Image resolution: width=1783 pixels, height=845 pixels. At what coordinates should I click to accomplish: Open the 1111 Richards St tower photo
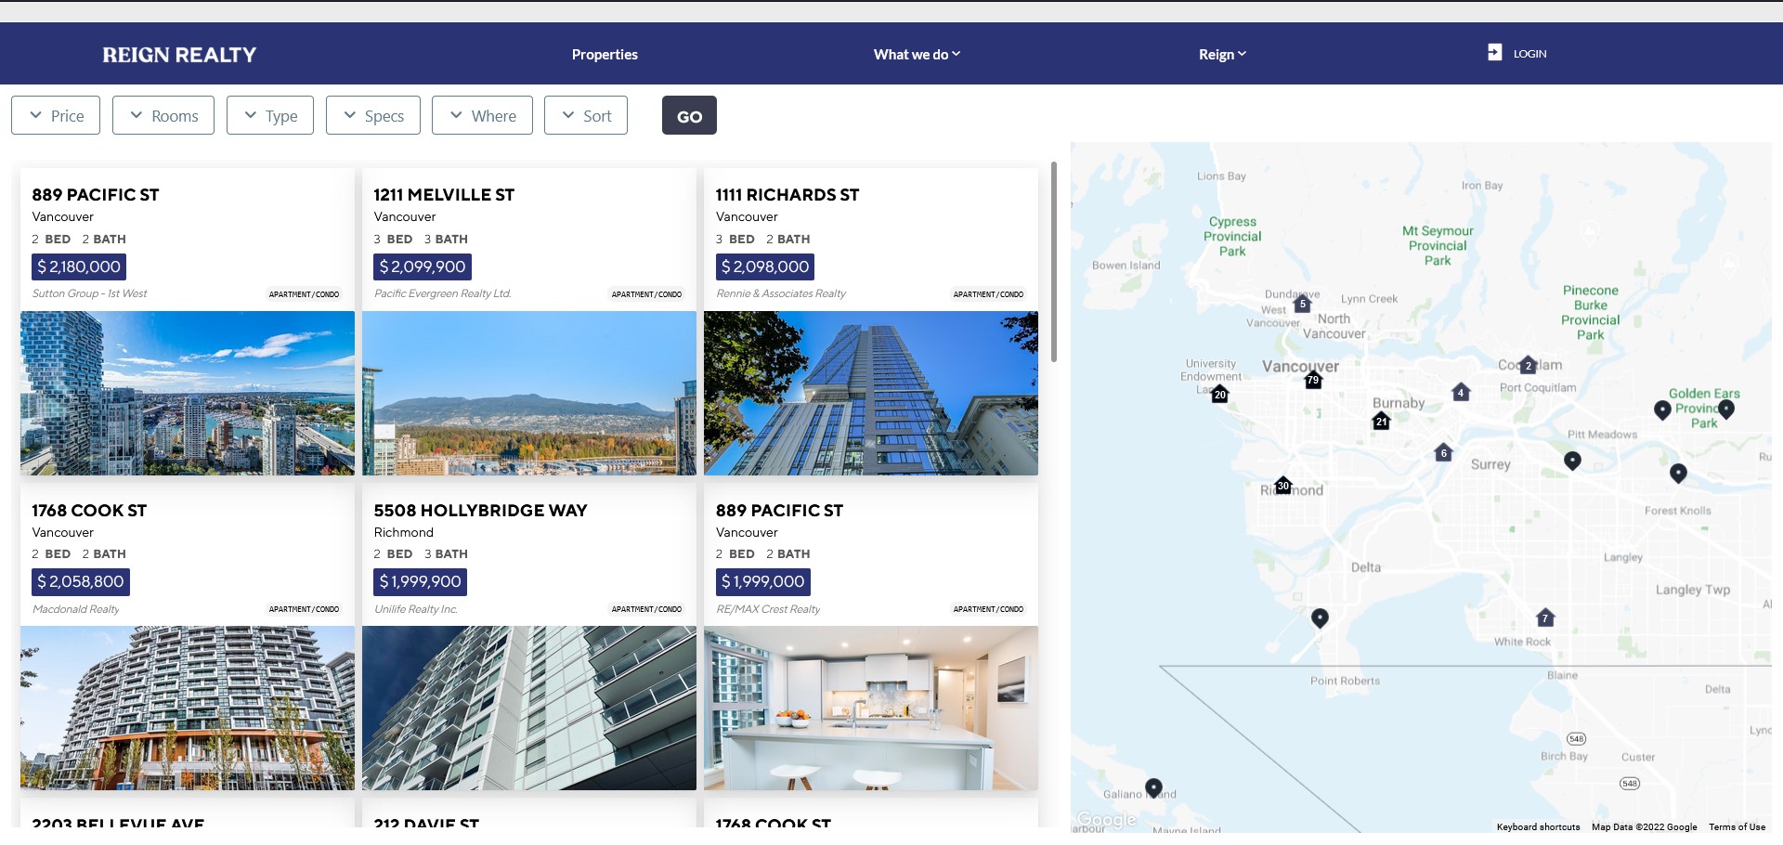(871, 393)
